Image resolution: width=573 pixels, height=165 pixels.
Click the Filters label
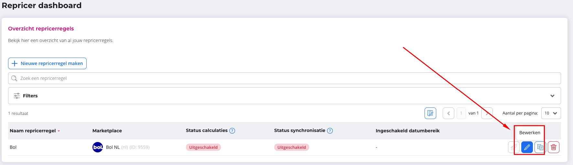[x=30, y=96]
